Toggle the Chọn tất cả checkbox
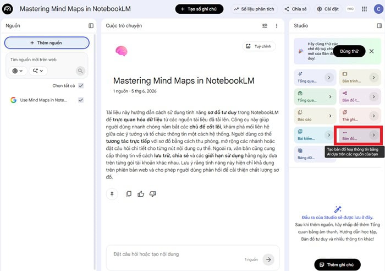Viewport: 385px width, 271px height. (81, 85)
